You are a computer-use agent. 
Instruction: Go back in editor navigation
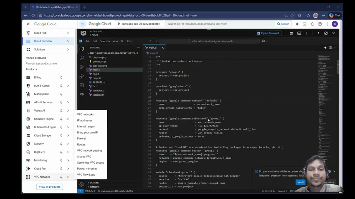point(151,41)
